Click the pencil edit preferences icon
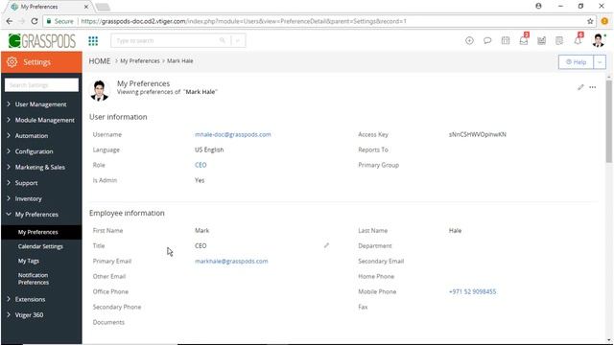The image size is (614, 345). click(580, 87)
